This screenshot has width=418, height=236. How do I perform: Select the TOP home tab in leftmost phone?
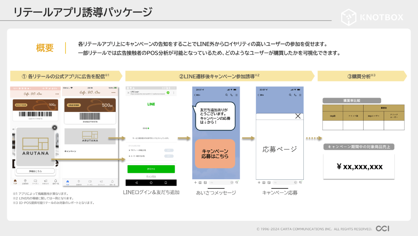click(15, 182)
